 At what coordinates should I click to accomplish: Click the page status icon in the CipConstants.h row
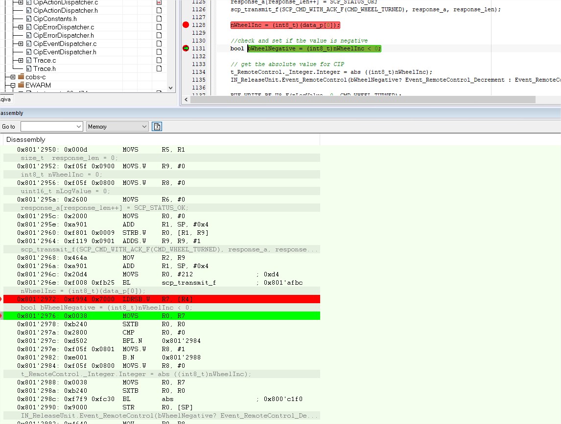pyautogui.click(x=159, y=19)
